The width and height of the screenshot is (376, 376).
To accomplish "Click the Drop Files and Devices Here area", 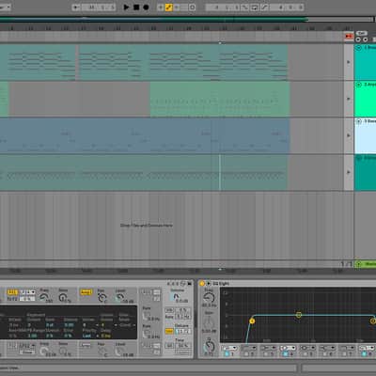I will point(147,226).
